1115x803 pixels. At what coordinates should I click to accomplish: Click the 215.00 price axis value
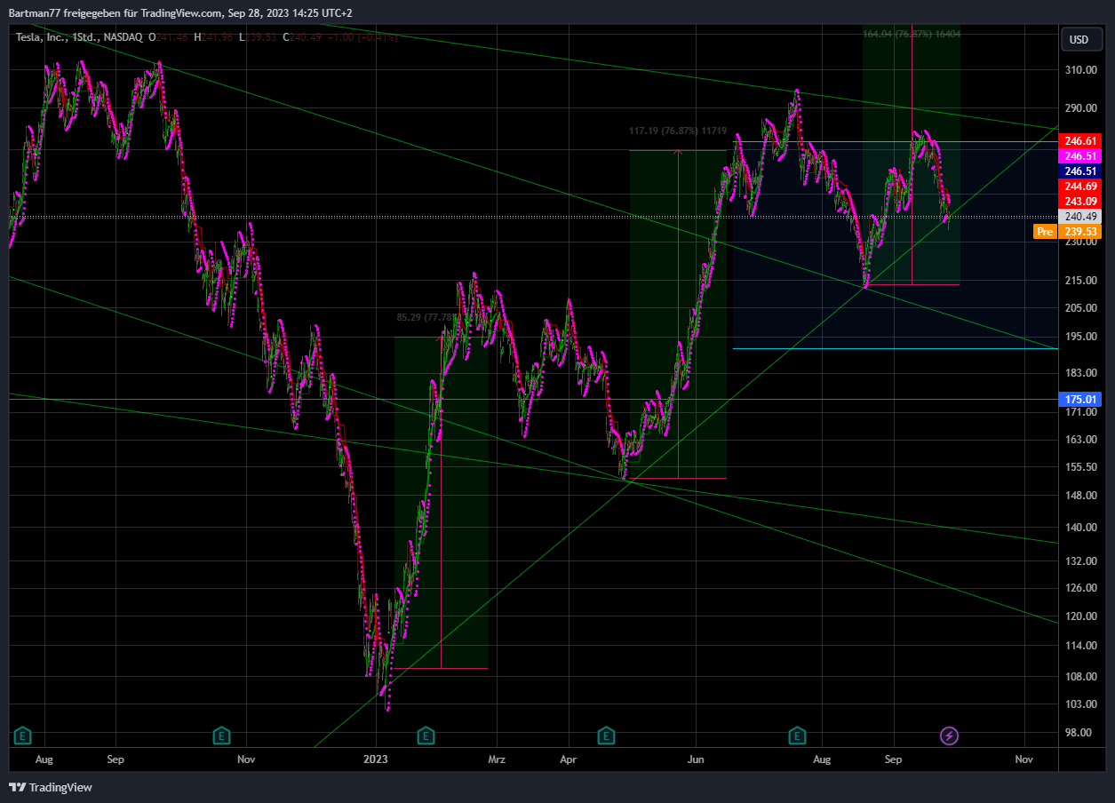click(1080, 281)
